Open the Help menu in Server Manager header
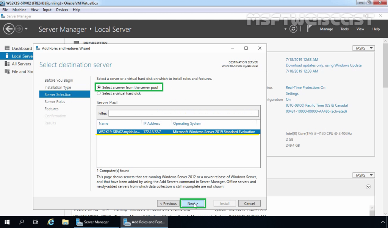 [x=376, y=29]
